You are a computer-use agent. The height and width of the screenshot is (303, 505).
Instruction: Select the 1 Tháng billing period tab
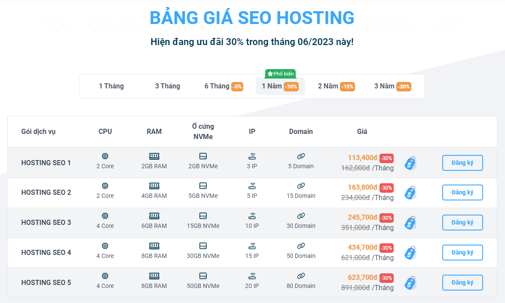111,86
